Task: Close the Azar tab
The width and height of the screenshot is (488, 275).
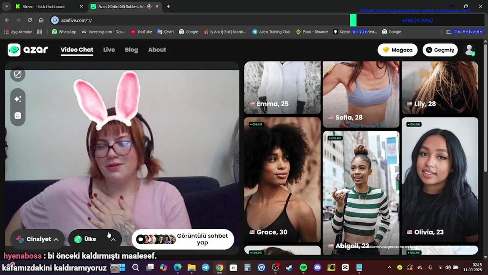Action: (157, 6)
